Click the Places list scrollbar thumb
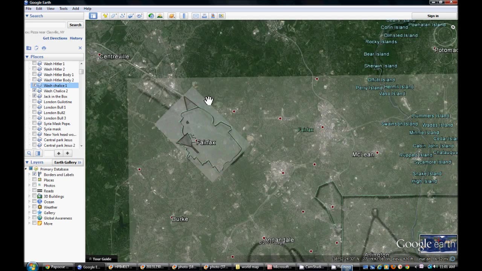 81,72
